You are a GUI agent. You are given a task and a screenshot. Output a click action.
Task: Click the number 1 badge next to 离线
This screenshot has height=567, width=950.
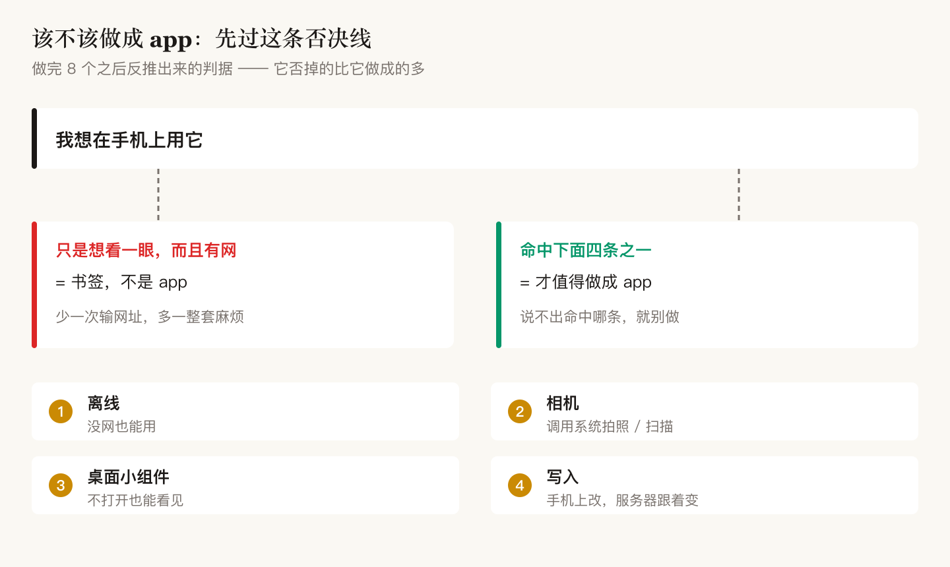[x=61, y=411]
